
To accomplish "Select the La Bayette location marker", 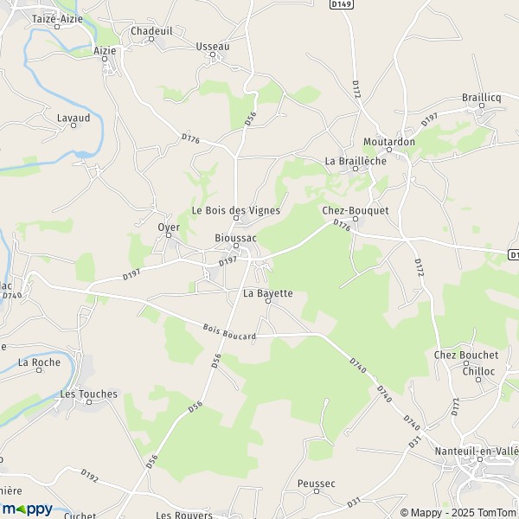I will tap(268, 301).
